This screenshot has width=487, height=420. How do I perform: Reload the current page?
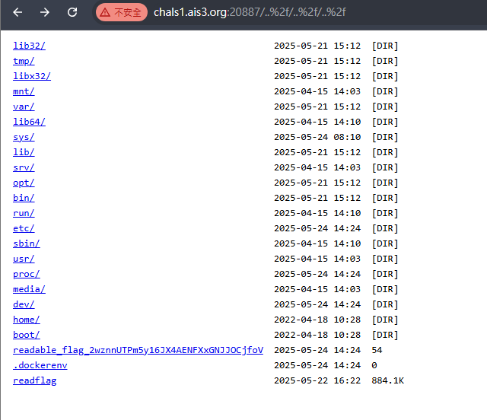pyautogui.click(x=72, y=12)
